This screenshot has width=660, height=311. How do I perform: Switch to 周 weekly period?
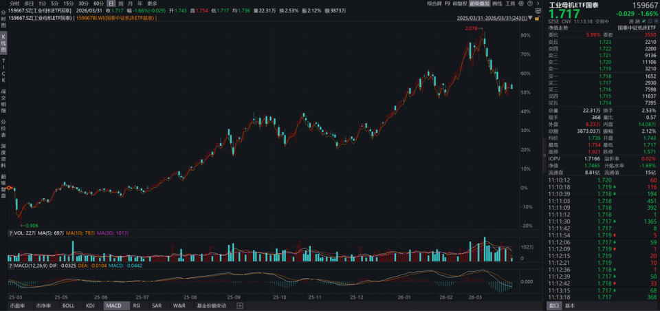[x=120, y=3]
